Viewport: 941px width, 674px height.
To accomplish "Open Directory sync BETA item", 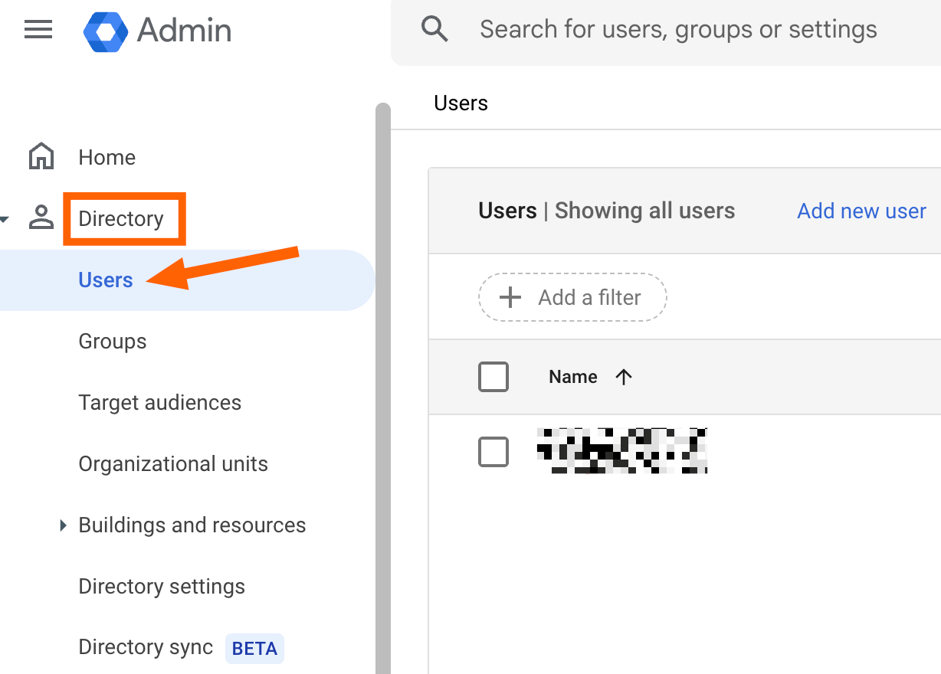I will pyautogui.click(x=146, y=648).
